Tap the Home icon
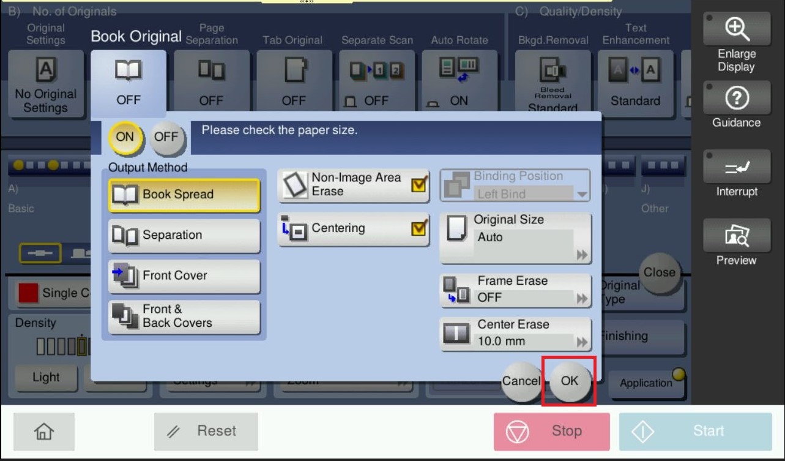This screenshot has height=461, width=785. coord(44,432)
